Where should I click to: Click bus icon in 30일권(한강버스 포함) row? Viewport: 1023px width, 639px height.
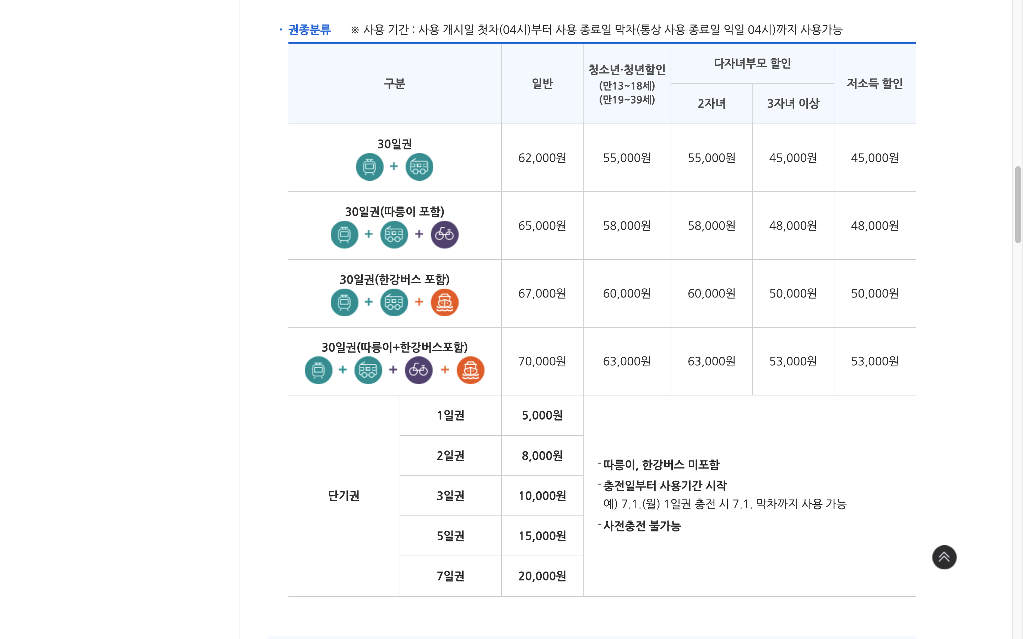(x=394, y=302)
